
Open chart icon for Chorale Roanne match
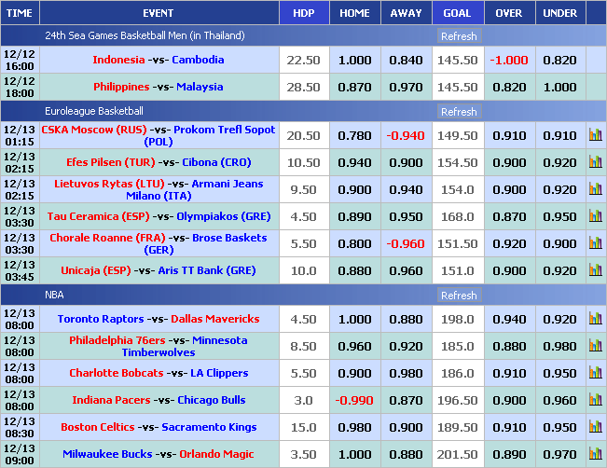[595, 243]
